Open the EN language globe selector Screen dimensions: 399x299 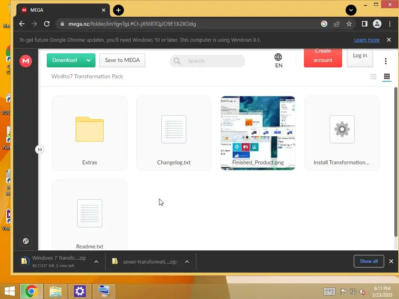click(x=278, y=61)
